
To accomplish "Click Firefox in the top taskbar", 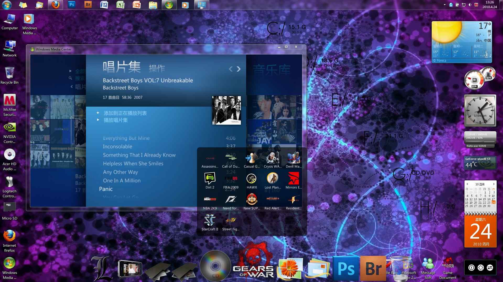I will 56,5.
